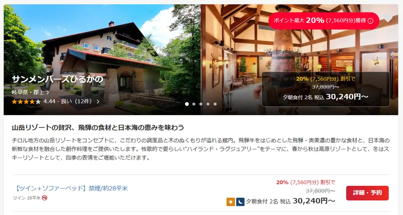Screen dimensions: 403x215
Task: Open the 【ツイン+ソファーベッド】禁煙 room link
Action: [71, 188]
